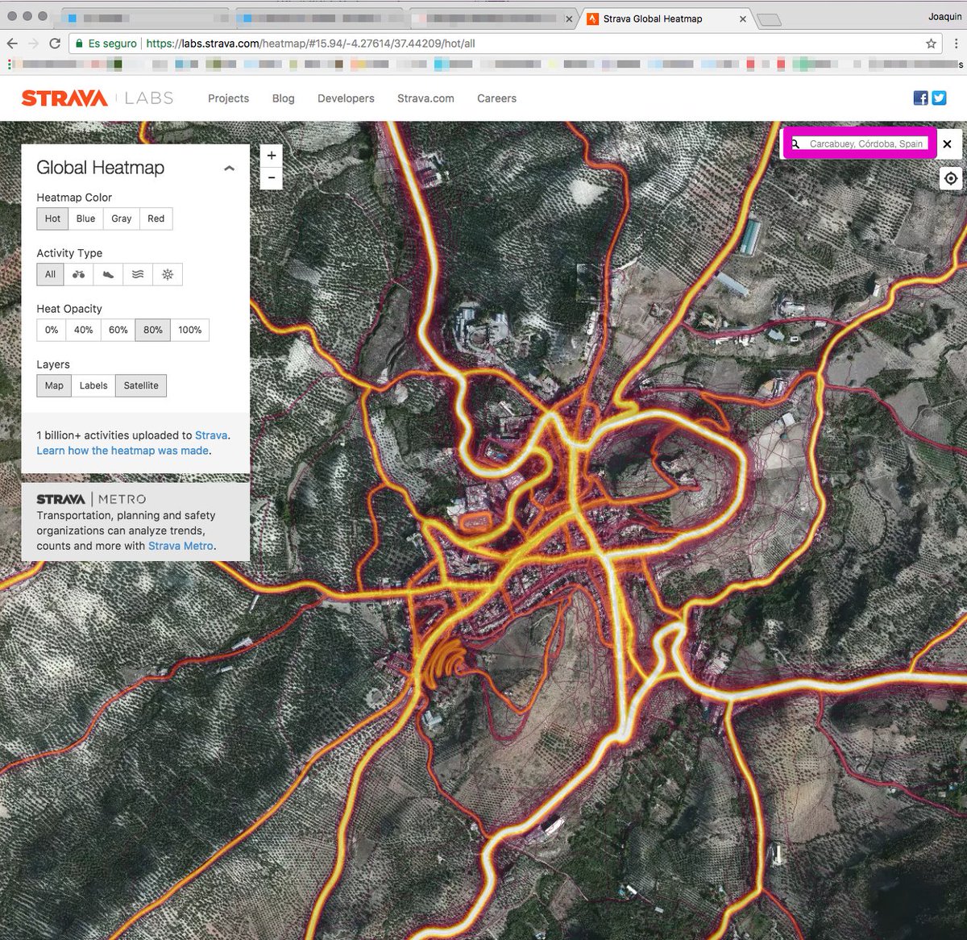Toggle the Labels layer
The image size is (967, 940).
click(x=93, y=385)
